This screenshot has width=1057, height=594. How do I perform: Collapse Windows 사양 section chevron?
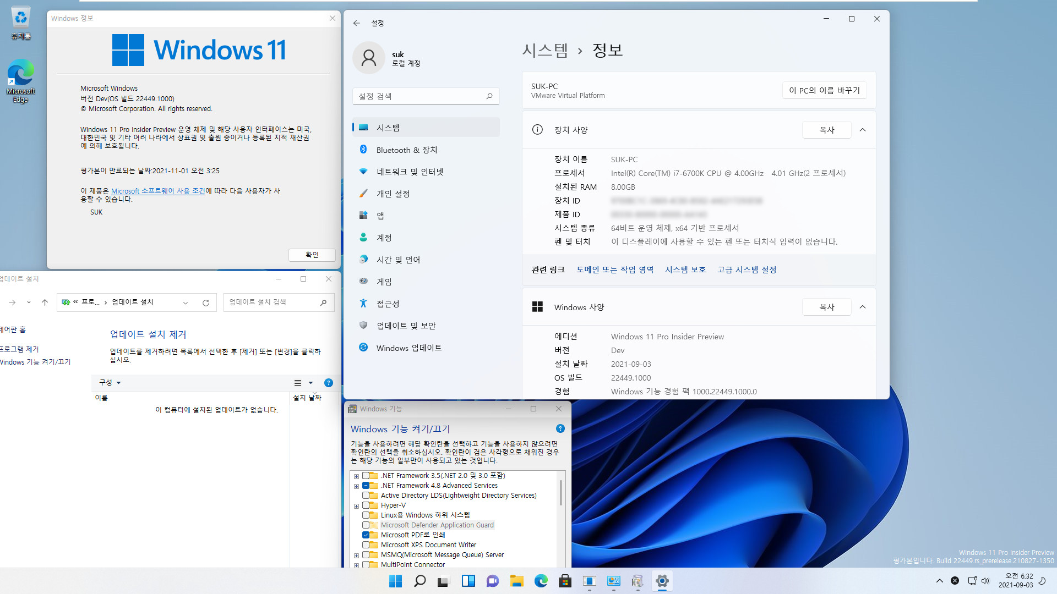click(x=863, y=307)
